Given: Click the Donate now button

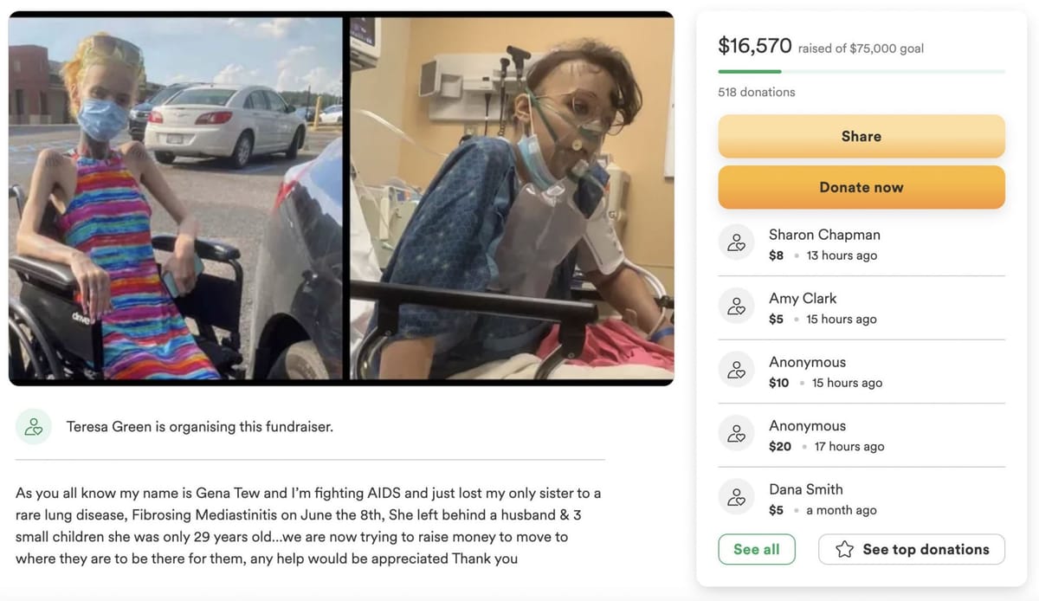Looking at the screenshot, I should (862, 187).
